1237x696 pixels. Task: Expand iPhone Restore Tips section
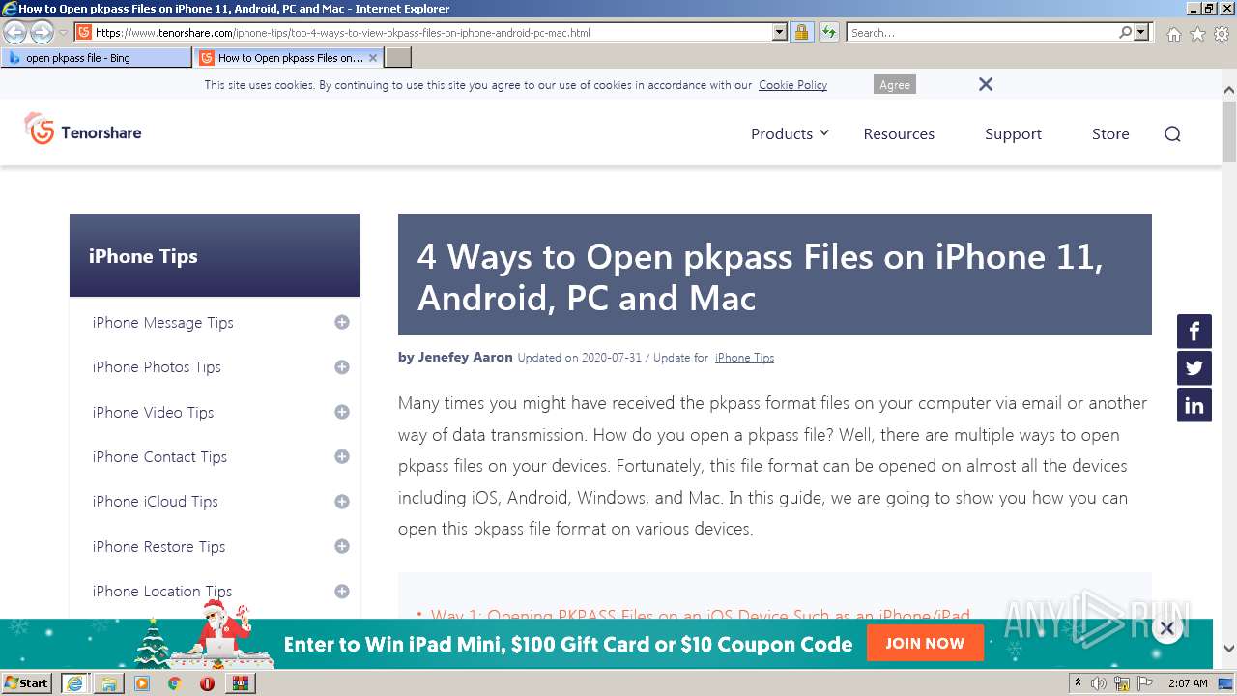pyautogui.click(x=342, y=546)
